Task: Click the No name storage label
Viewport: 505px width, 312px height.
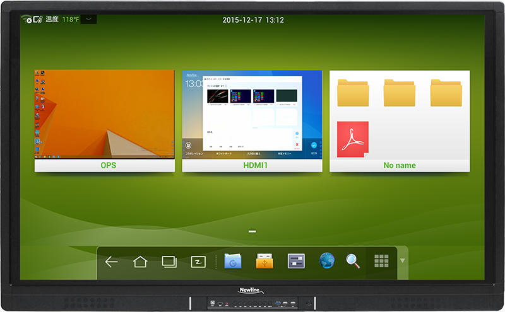Action: coord(400,166)
